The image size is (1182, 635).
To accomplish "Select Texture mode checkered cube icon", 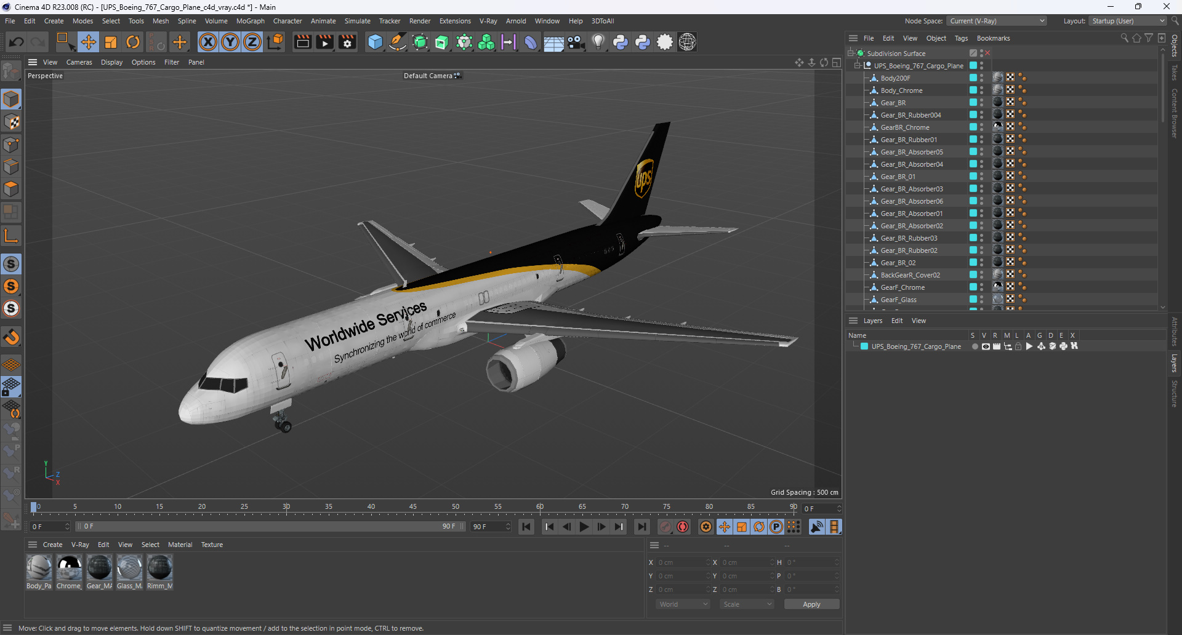I will click(x=11, y=122).
